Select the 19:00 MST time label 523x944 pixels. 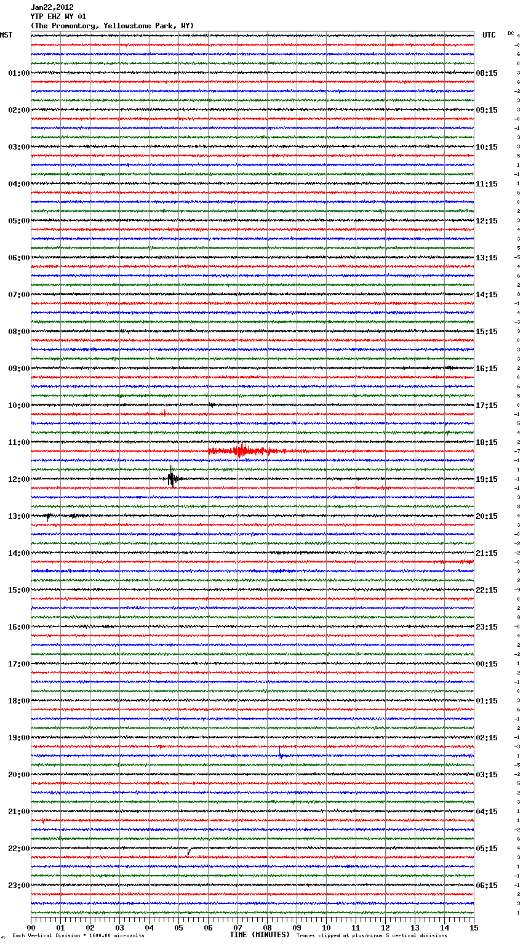coord(19,738)
